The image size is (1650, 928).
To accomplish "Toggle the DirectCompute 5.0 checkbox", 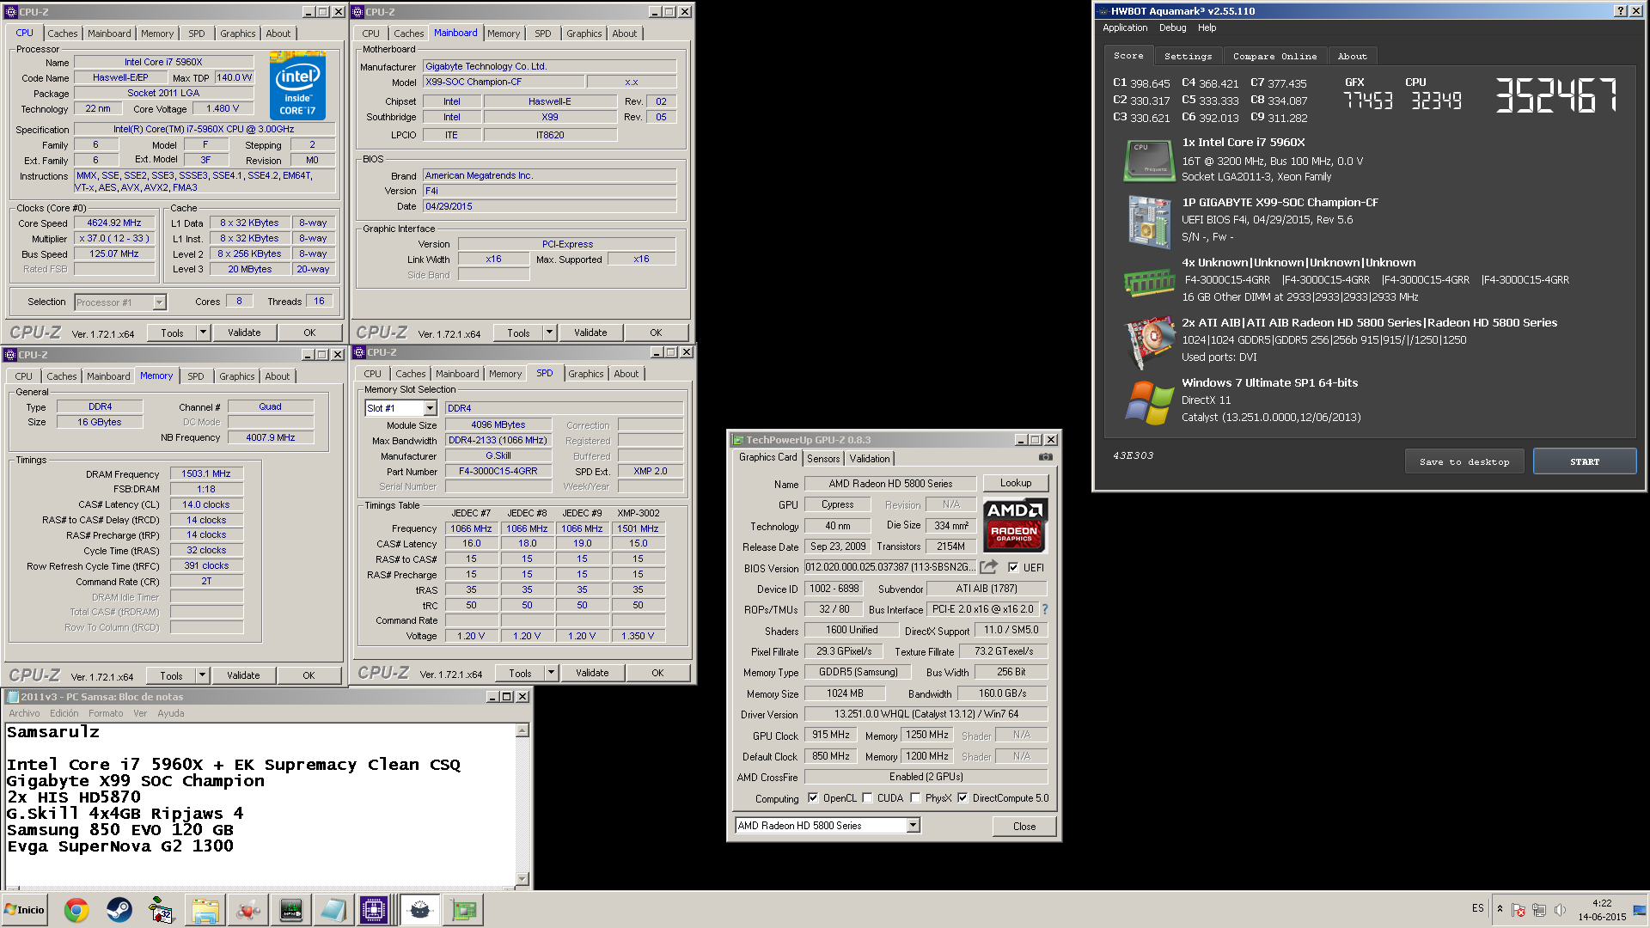I will click(962, 798).
